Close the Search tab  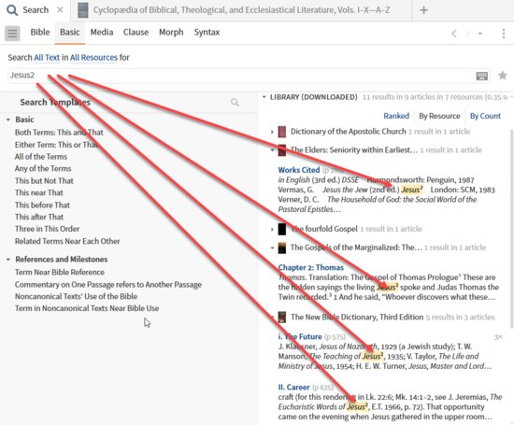coord(60,10)
